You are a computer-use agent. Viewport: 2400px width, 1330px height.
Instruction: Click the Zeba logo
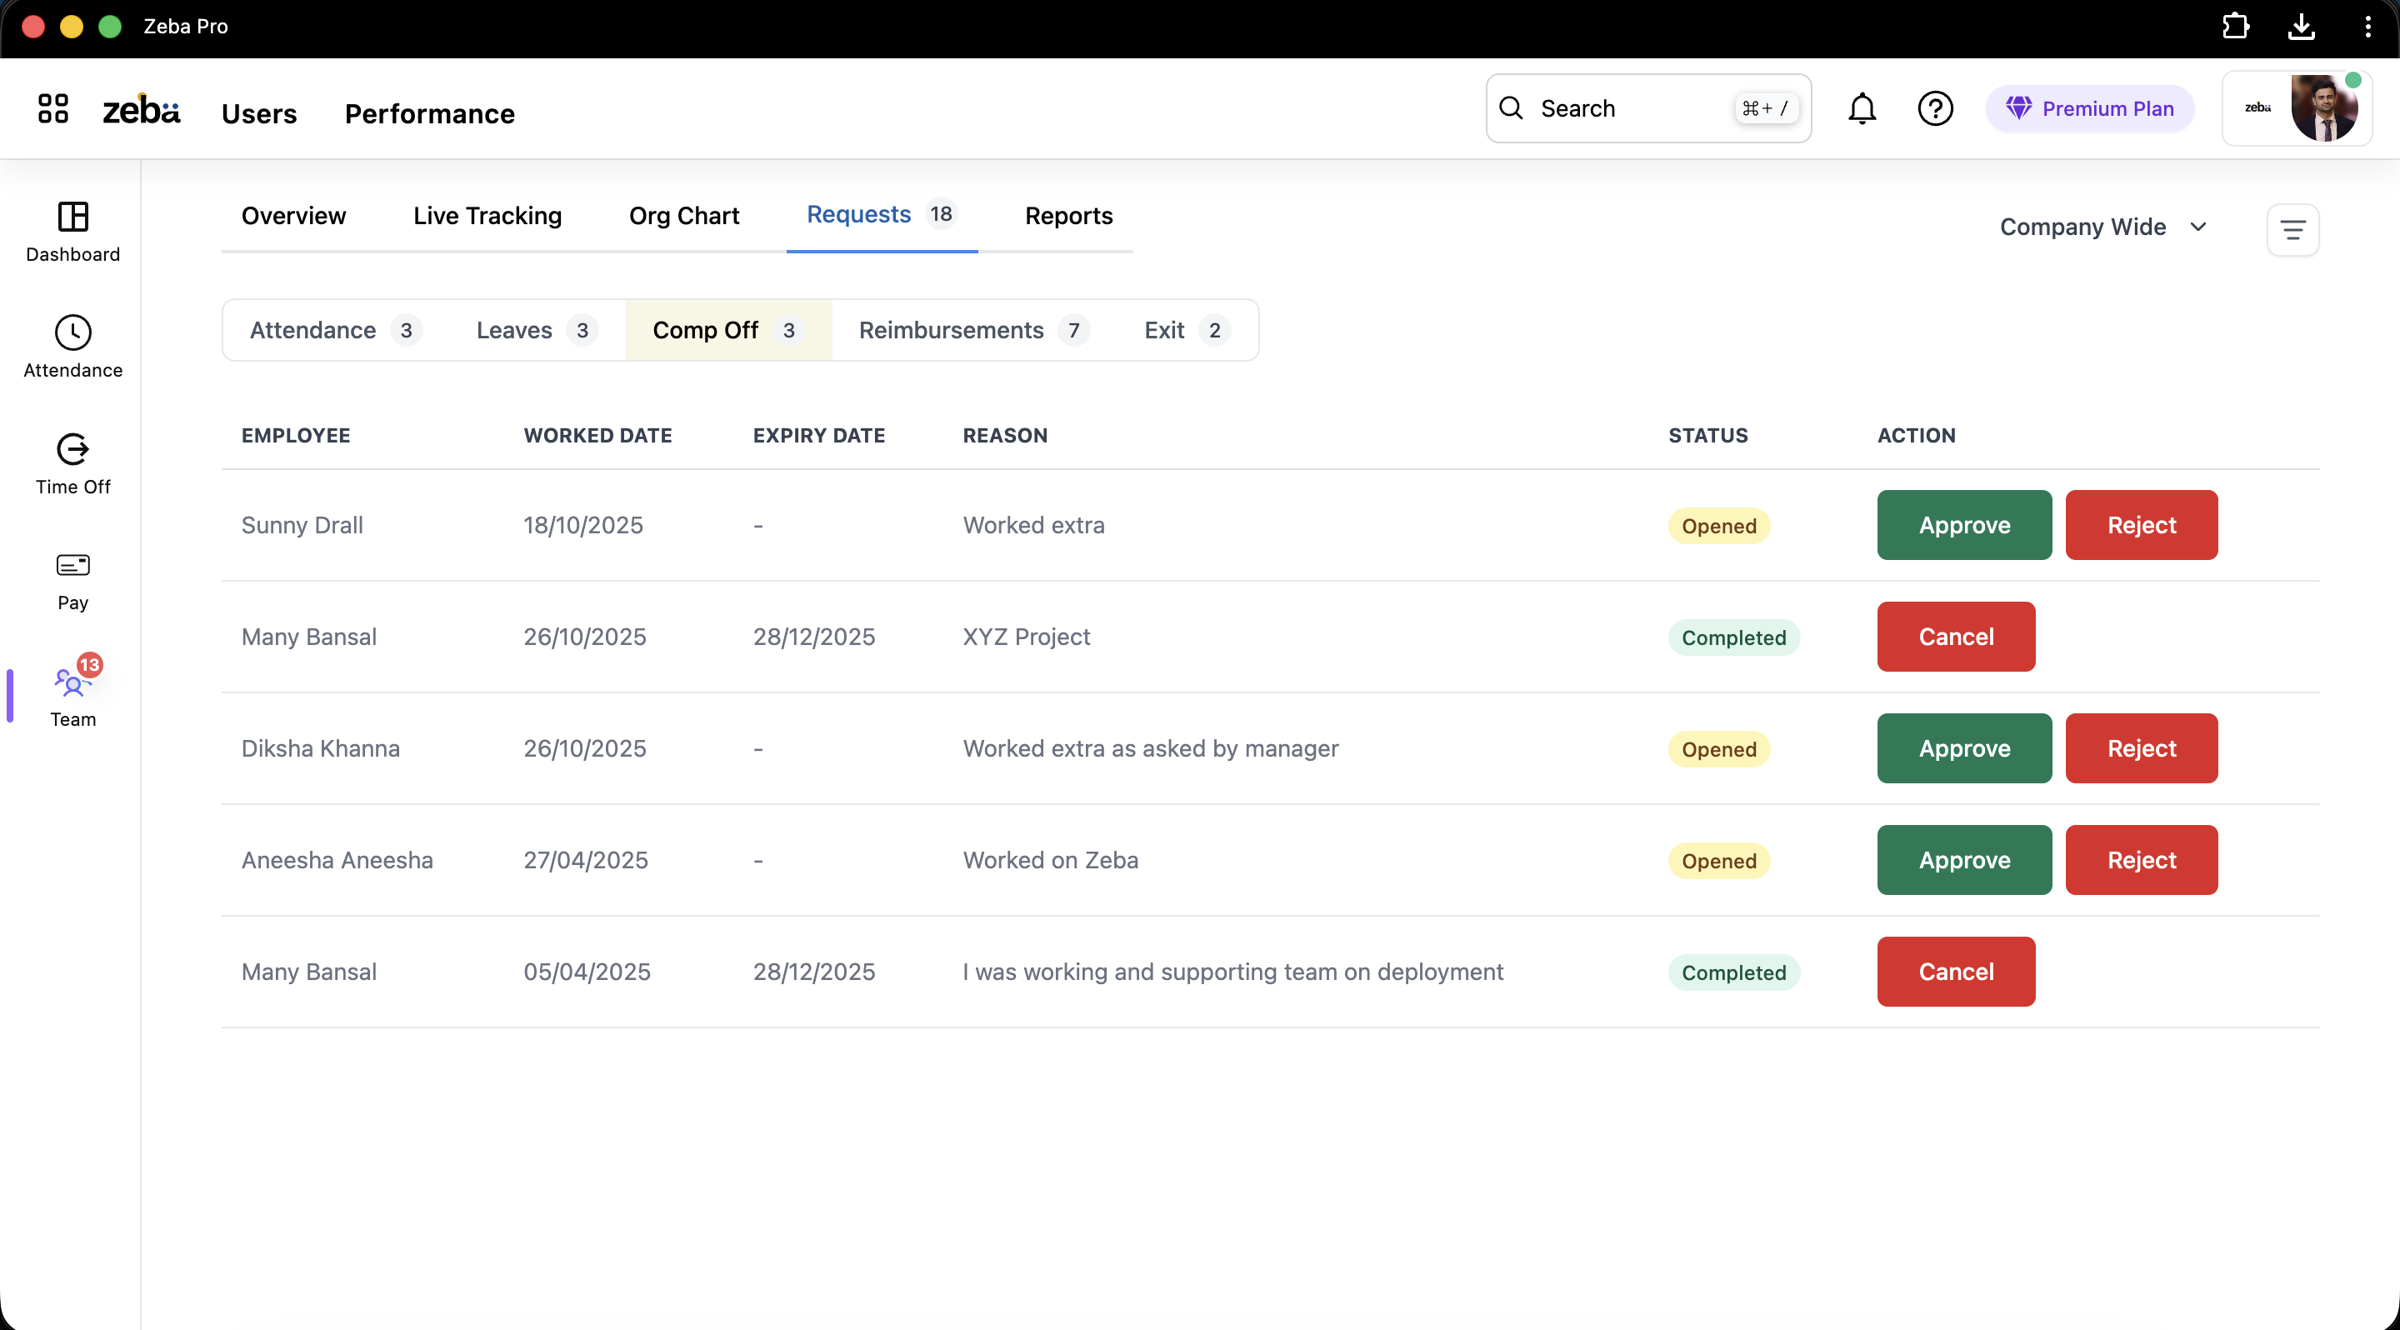point(141,110)
